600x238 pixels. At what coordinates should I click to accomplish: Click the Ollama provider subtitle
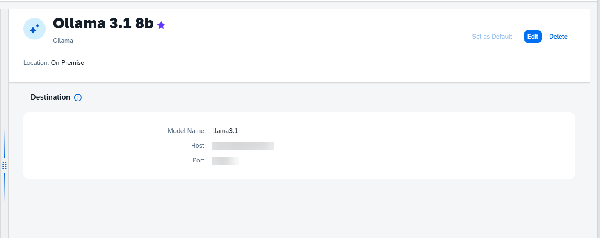point(63,41)
